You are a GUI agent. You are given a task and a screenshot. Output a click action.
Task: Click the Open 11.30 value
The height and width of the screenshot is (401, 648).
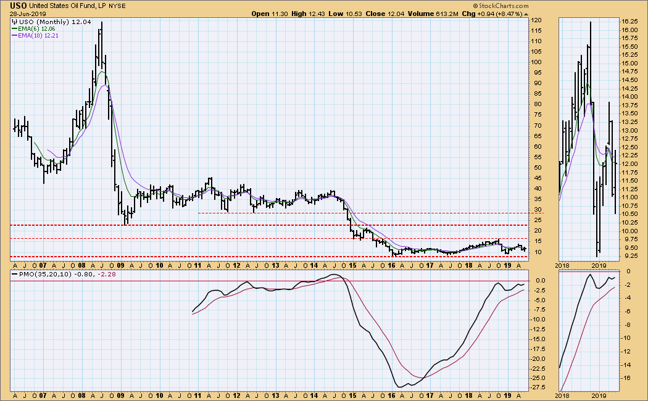[270, 14]
